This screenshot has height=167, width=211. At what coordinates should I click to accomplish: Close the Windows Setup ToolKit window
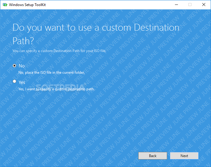coord(204,5)
